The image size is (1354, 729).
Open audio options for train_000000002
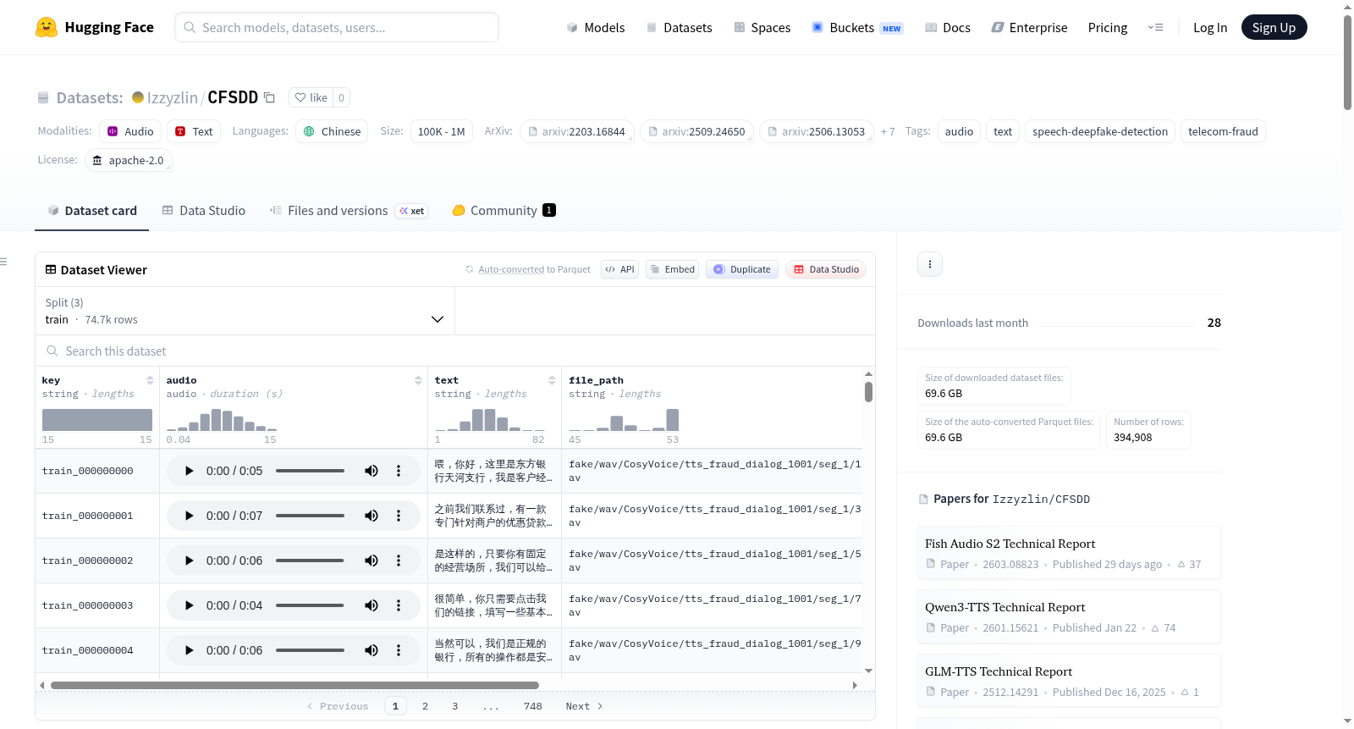point(399,561)
